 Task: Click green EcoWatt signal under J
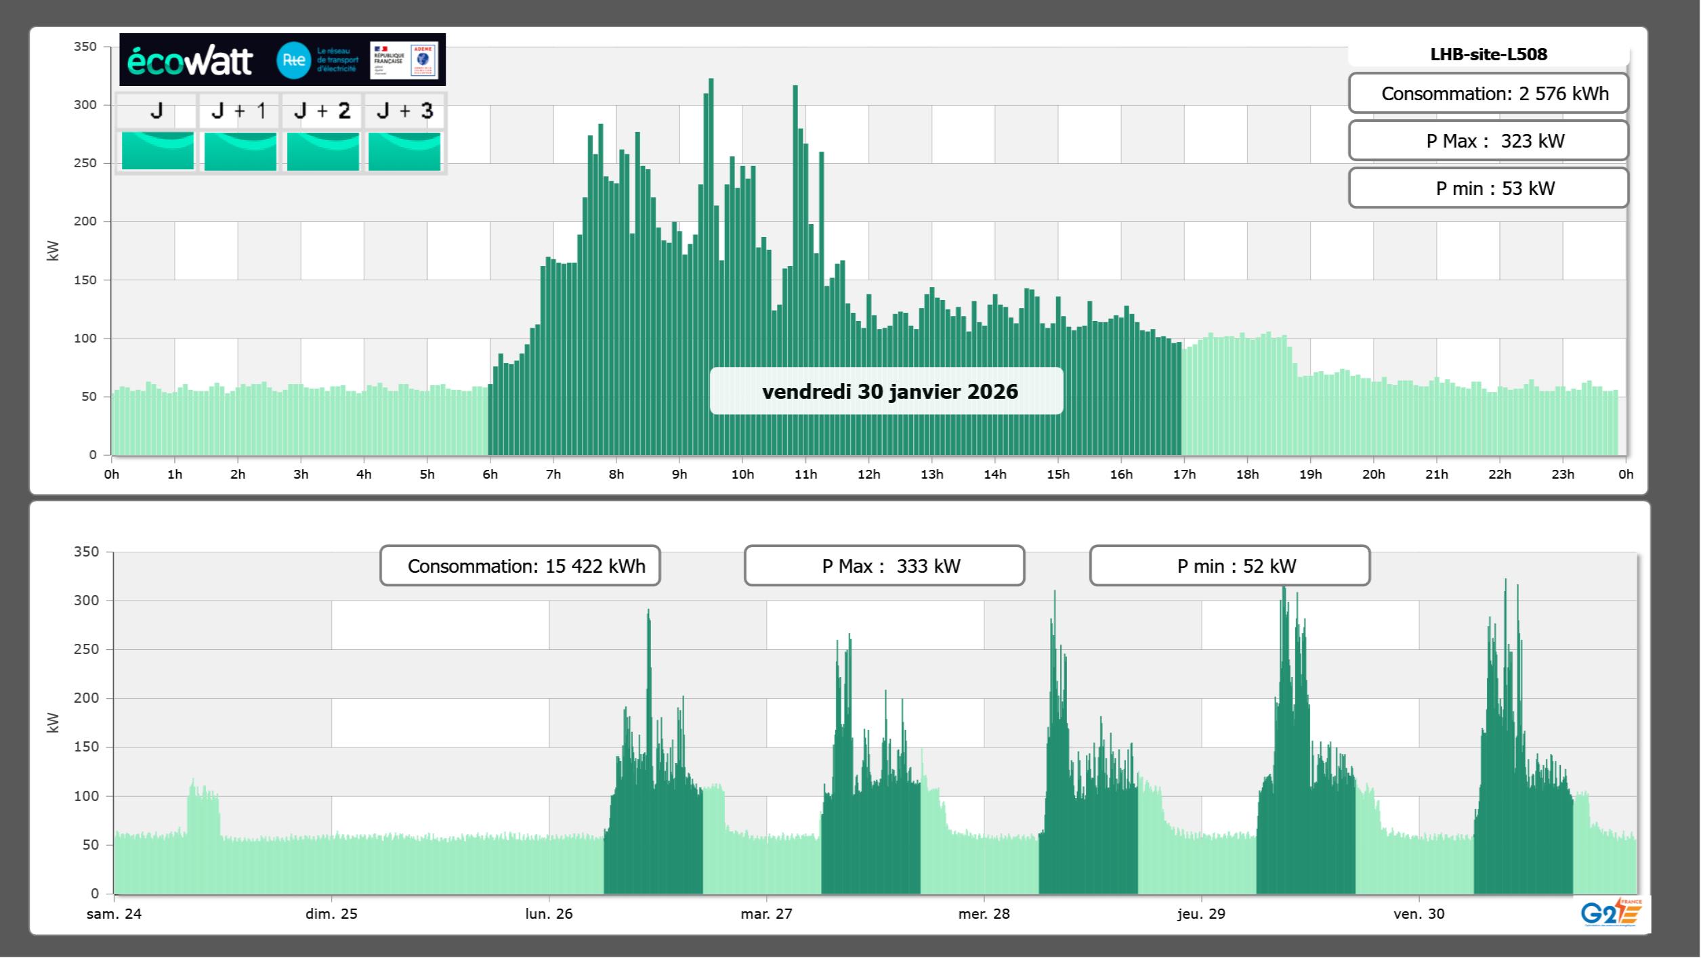pos(157,151)
